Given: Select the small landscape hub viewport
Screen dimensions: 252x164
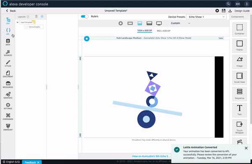Looking at the screenshot, I should (x=130, y=23).
